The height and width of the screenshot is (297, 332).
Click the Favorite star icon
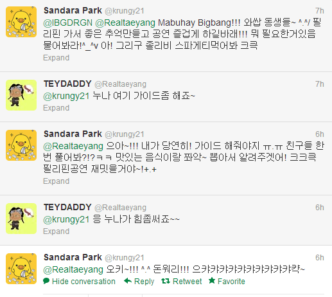click(212, 280)
